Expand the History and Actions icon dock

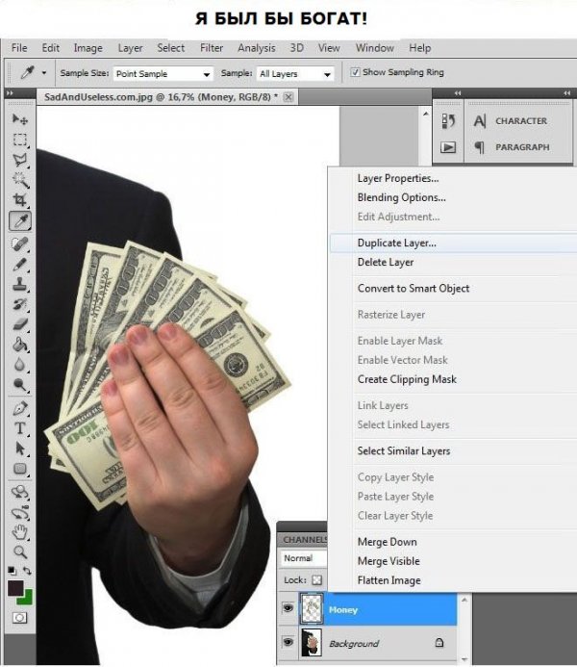coord(458,93)
